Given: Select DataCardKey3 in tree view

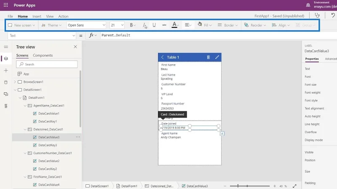Looking at the screenshot, I should tap(48, 145).
